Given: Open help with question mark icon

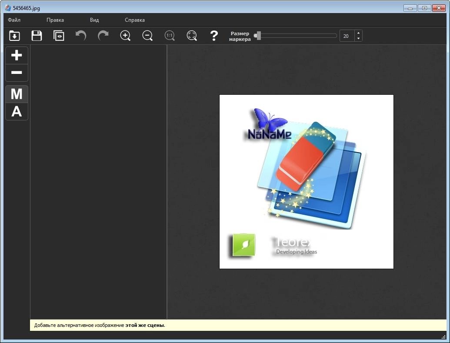Looking at the screenshot, I should click(214, 36).
